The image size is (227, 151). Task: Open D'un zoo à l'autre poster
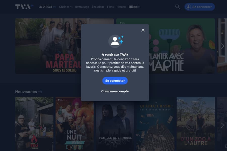click(x=196, y=124)
